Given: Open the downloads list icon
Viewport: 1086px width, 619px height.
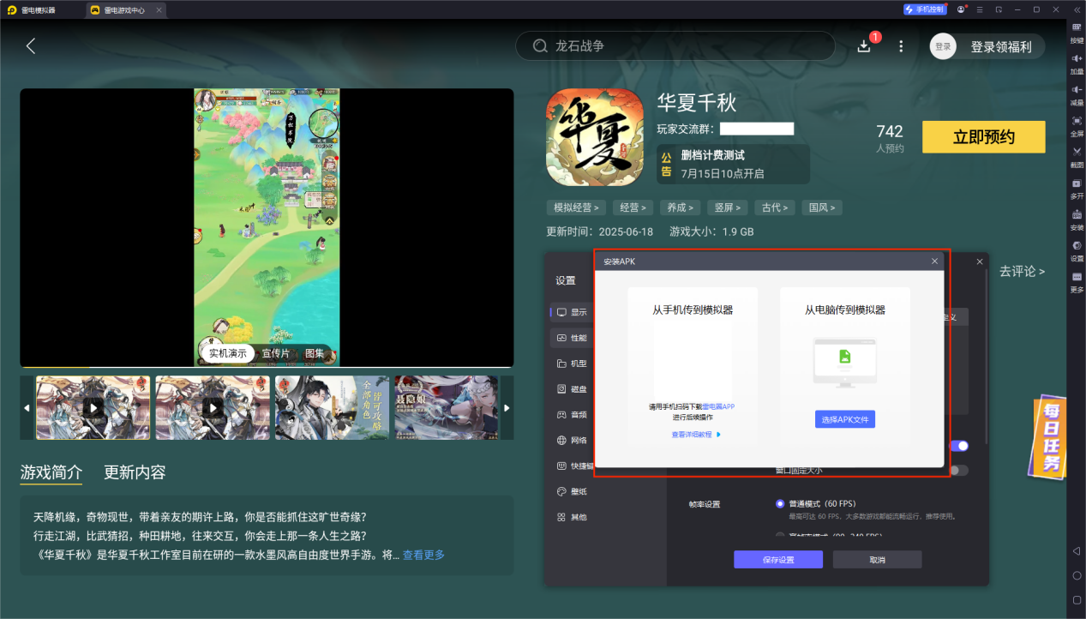Looking at the screenshot, I should (x=864, y=46).
